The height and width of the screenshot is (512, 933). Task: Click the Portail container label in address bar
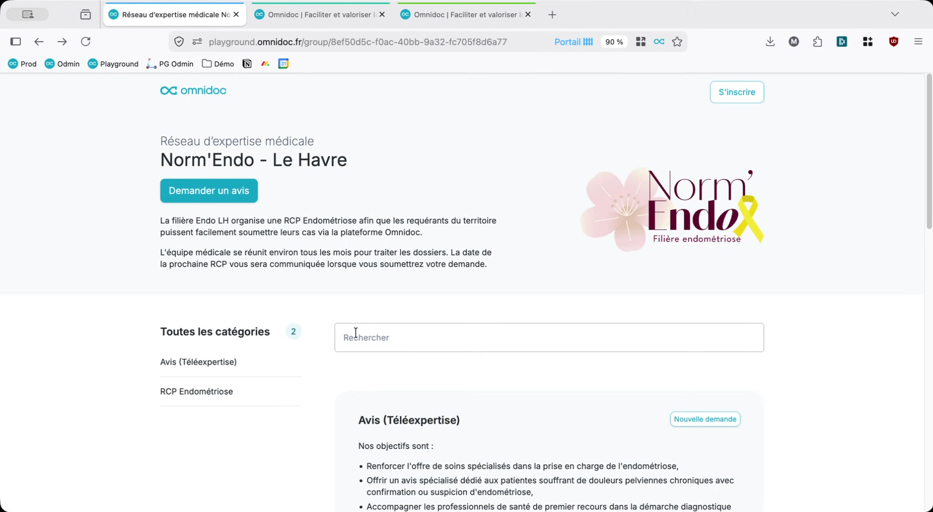[574, 42]
